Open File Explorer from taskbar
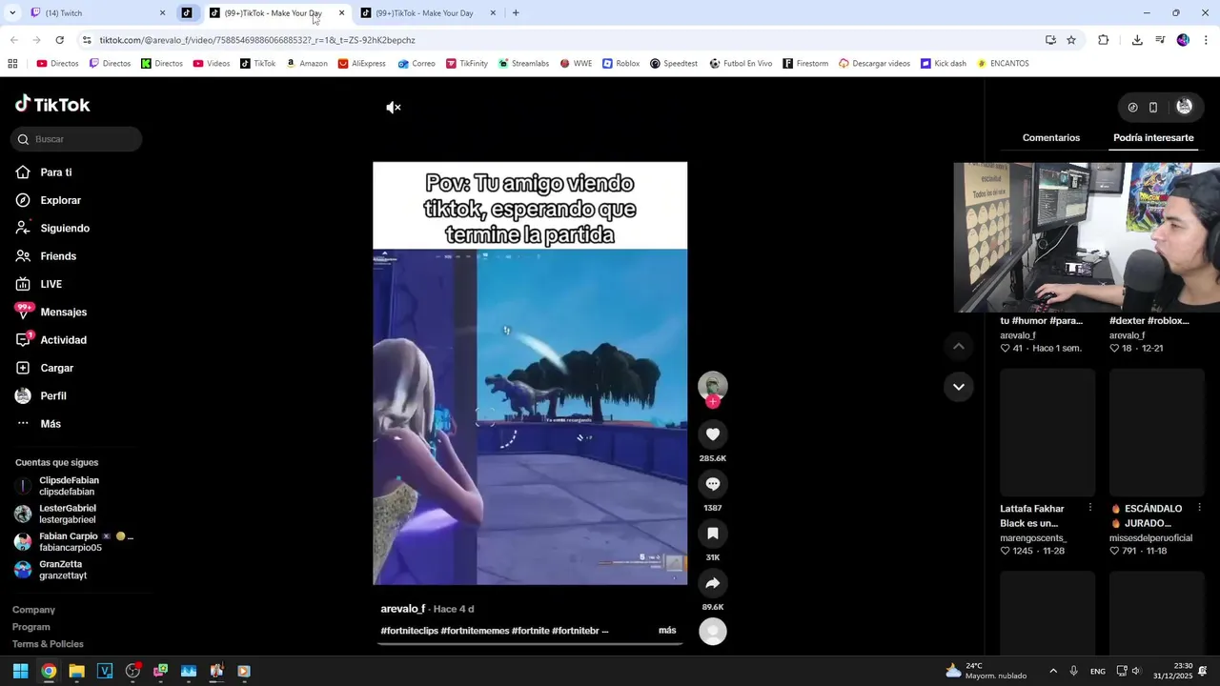The height and width of the screenshot is (686, 1220). [76, 671]
